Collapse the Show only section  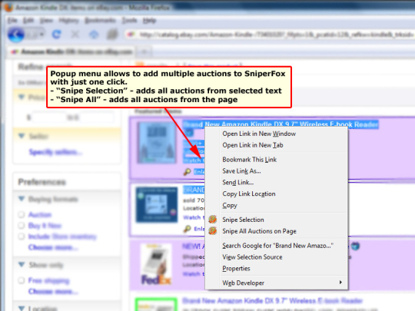pos(22,264)
